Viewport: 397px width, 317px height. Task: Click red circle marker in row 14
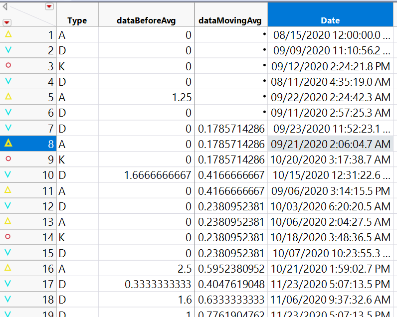tap(8, 237)
